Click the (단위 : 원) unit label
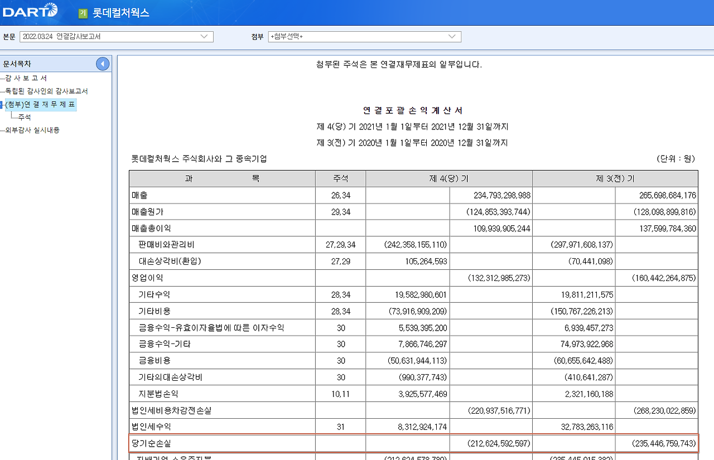 coord(676,159)
